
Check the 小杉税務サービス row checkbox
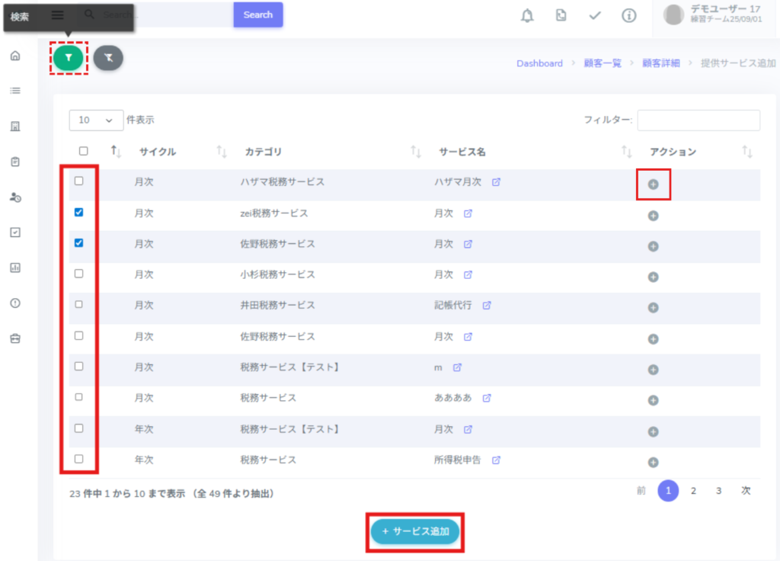pyautogui.click(x=79, y=274)
